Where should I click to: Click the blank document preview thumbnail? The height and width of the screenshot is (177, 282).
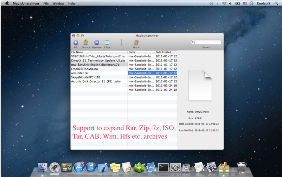pos(200,86)
